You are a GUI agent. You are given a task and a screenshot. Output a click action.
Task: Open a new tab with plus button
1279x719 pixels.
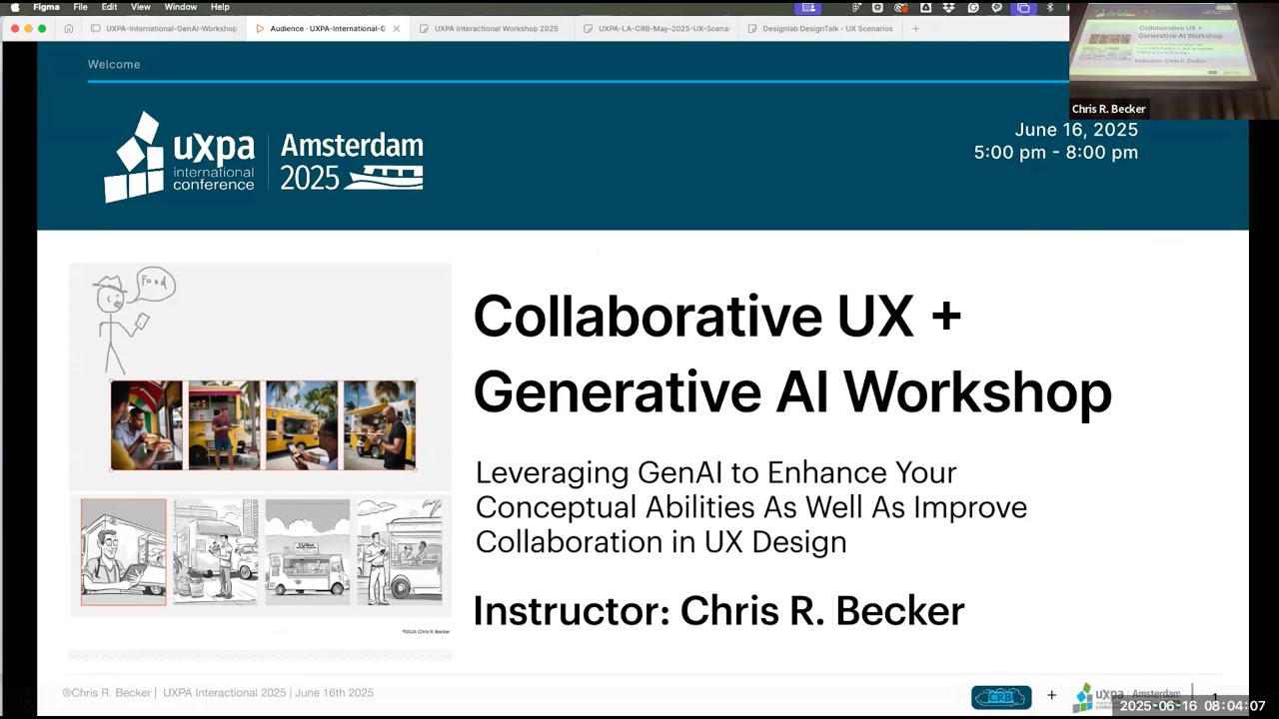coord(915,29)
